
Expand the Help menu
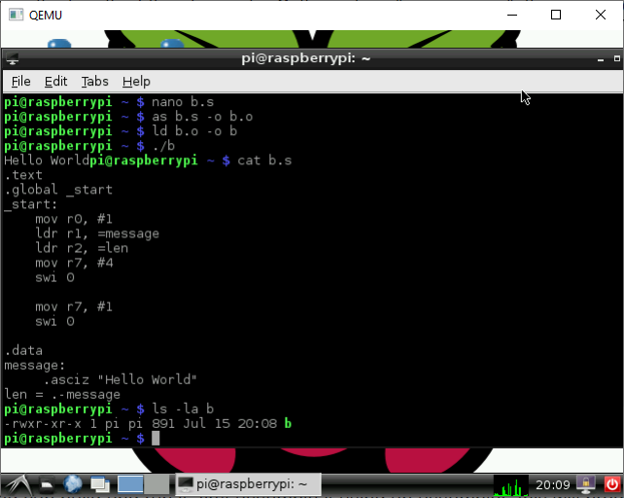pyautogui.click(x=136, y=81)
